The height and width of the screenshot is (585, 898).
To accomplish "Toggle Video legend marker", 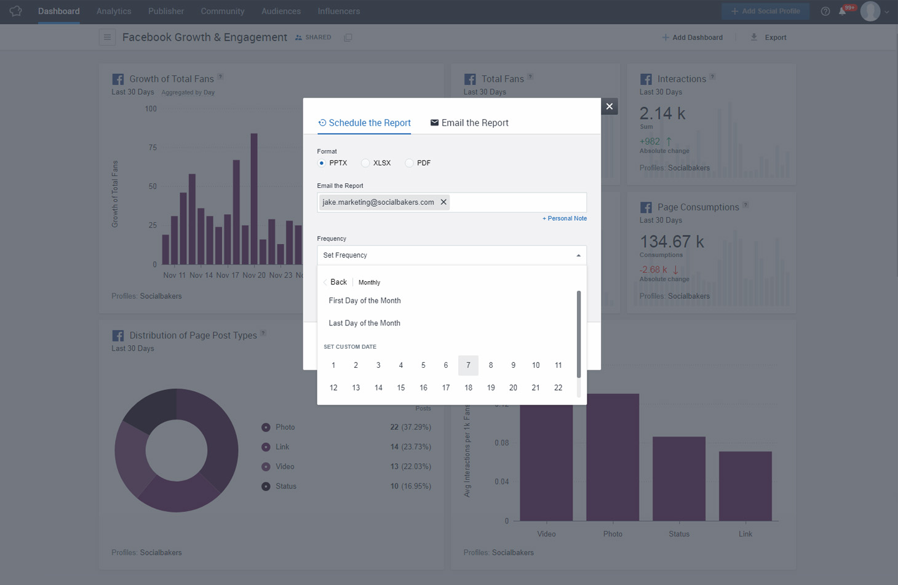I will click(266, 467).
